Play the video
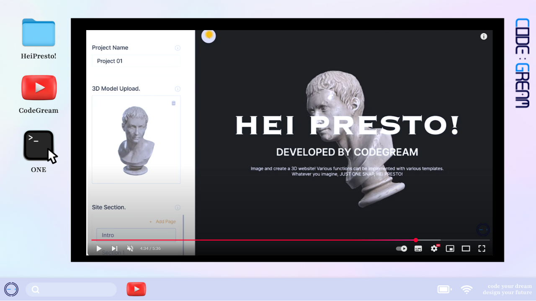The image size is (536, 301). [x=99, y=248]
